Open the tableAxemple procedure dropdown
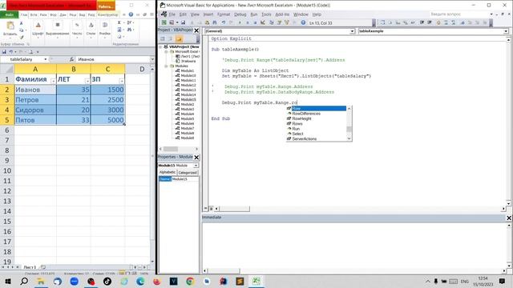 point(506,31)
